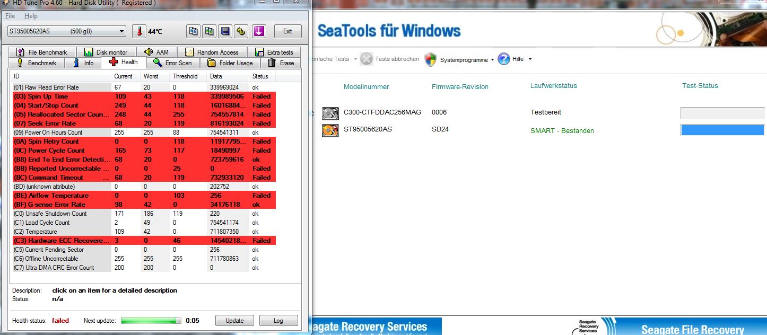The height and width of the screenshot is (335, 767).
Task: Switch to the Folder Usage tab
Action: pyautogui.click(x=230, y=63)
